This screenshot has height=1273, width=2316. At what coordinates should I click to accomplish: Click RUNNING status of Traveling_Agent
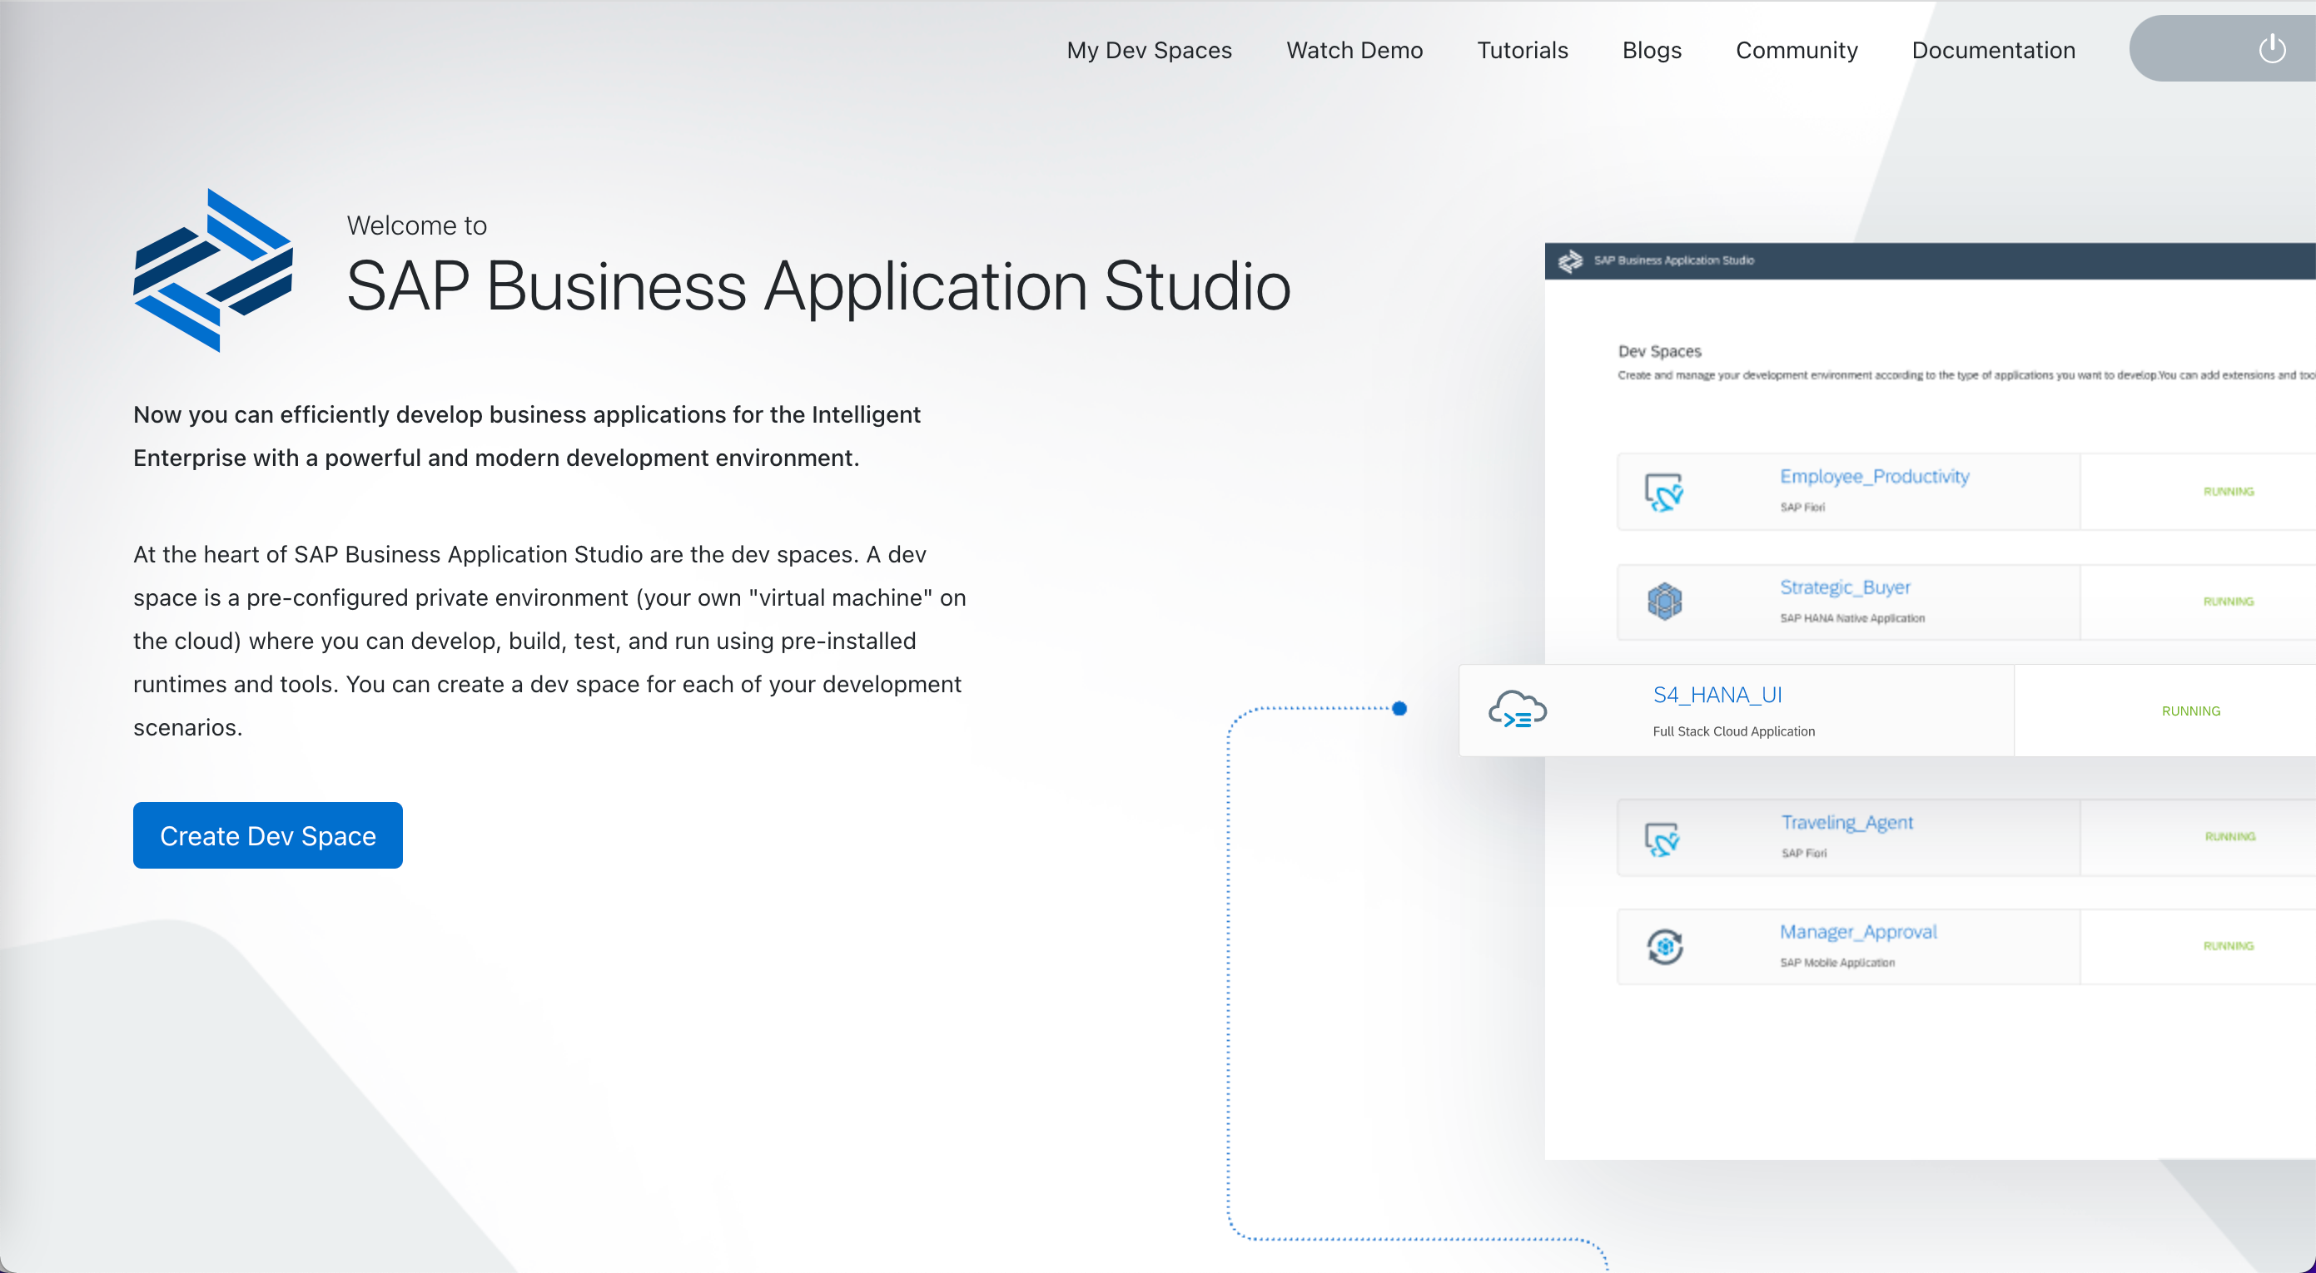(x=2229, y=836)
